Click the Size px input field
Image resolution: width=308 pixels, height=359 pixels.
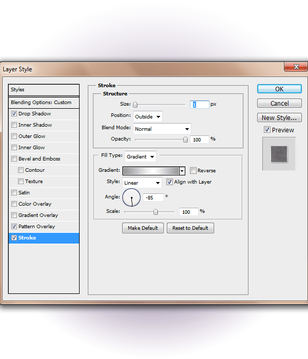coord(199,105)
